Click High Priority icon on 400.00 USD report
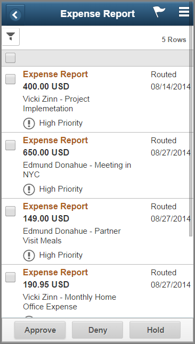 29,124
